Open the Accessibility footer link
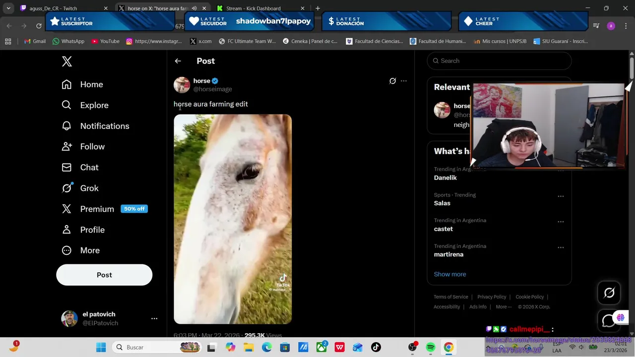 pyautogui.click(x=447, y=307)
